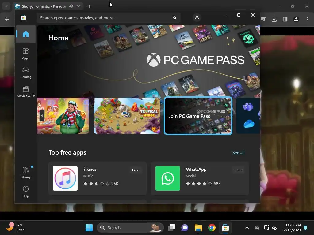This screenshot has height=235, width=314.
Task: Open the Apps section in the sidebar
Action: pos(26,54)
